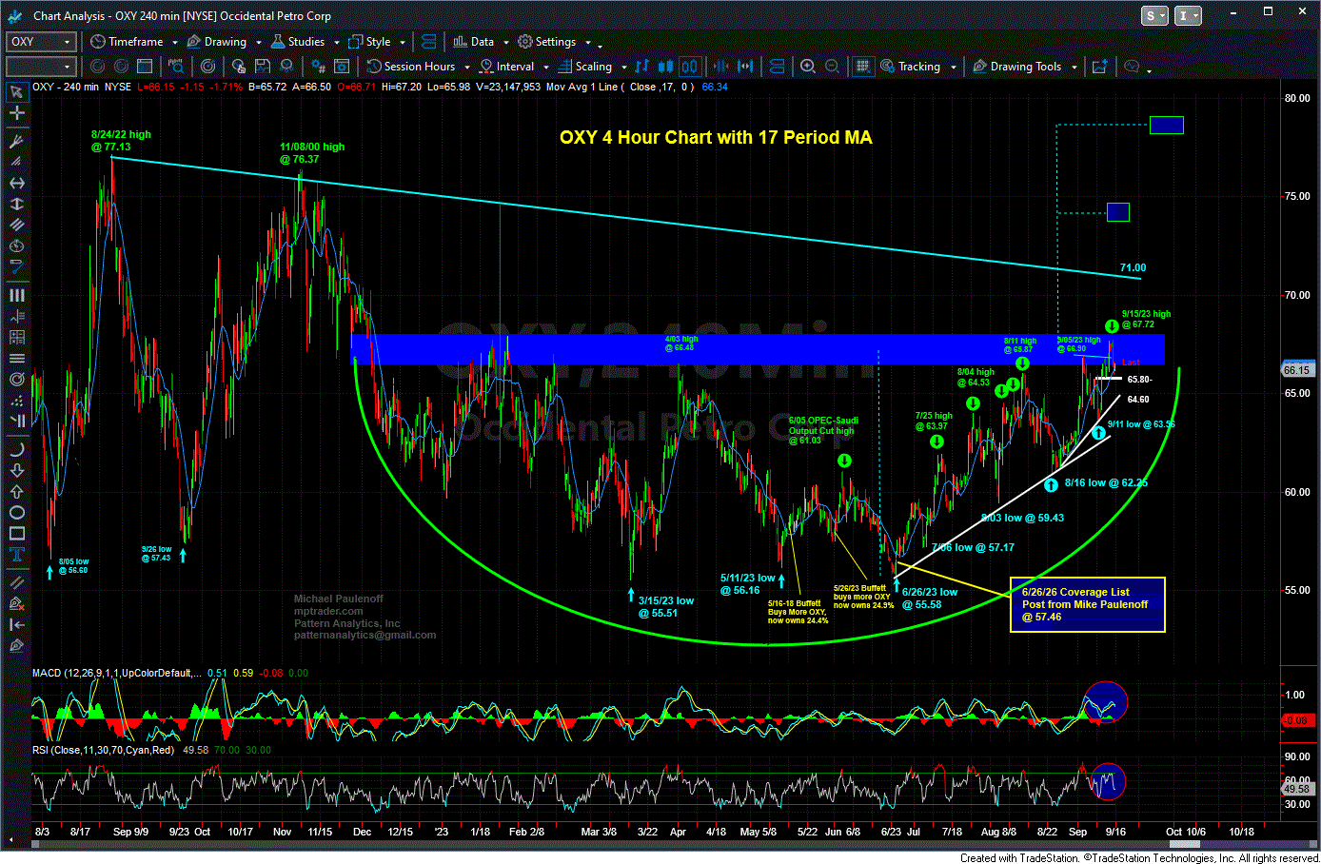Screen dimensions: 1321x864
Task: Toggle OHLC bar style
Action: 642,67
